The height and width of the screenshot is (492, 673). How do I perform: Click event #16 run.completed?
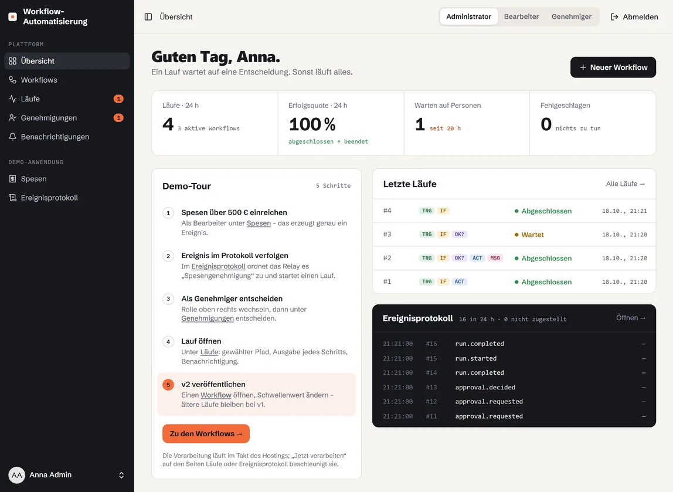pos(514,344)
